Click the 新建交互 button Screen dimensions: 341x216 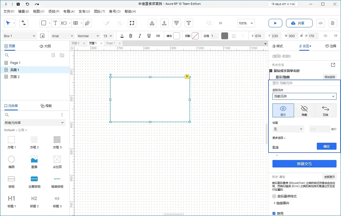point(304,164)
